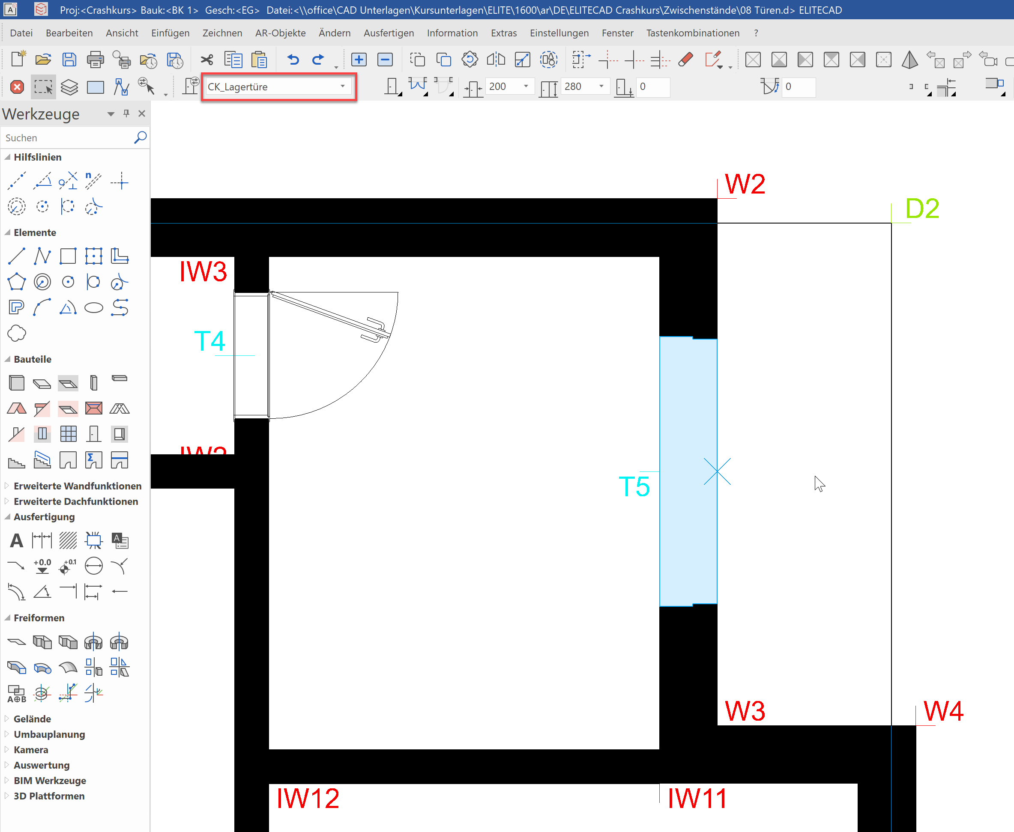Expand Erweiterte Wandfunktionen section

7,486
